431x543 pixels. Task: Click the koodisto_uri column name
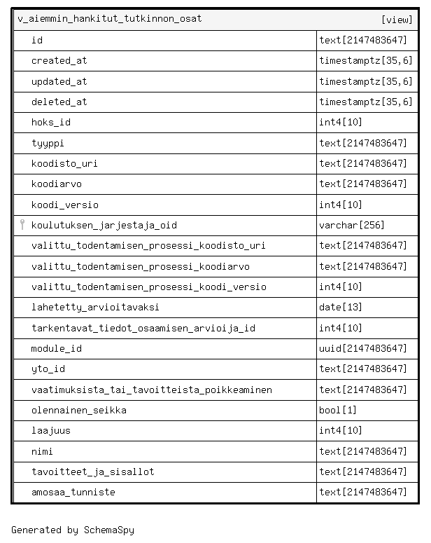(x=64, y=163)
